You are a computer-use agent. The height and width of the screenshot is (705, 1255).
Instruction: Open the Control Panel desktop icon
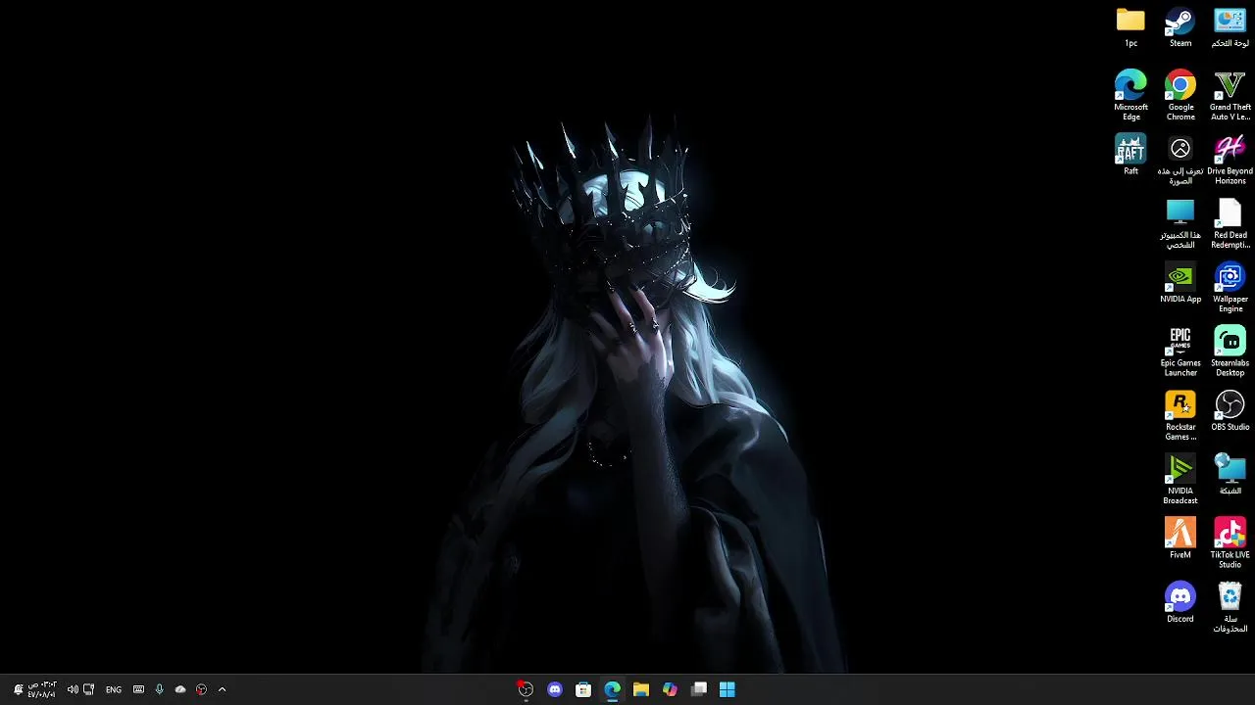[x=1230, y=27]
